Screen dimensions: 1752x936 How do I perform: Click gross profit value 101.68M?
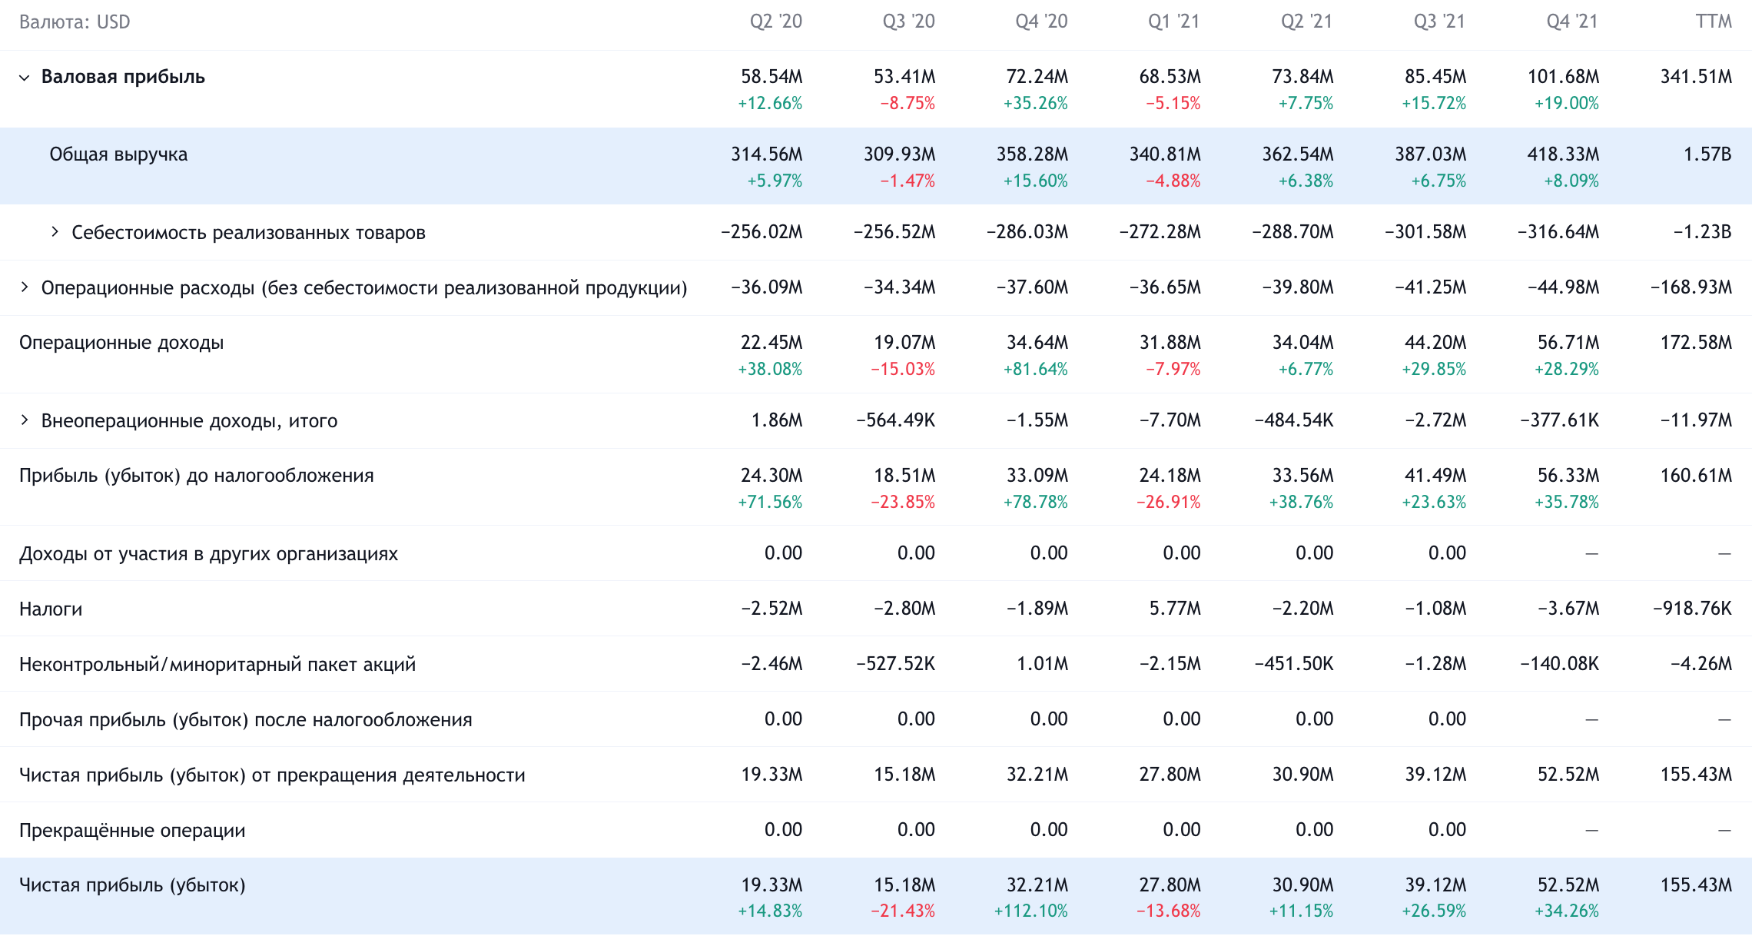[x=1563, y=77]
